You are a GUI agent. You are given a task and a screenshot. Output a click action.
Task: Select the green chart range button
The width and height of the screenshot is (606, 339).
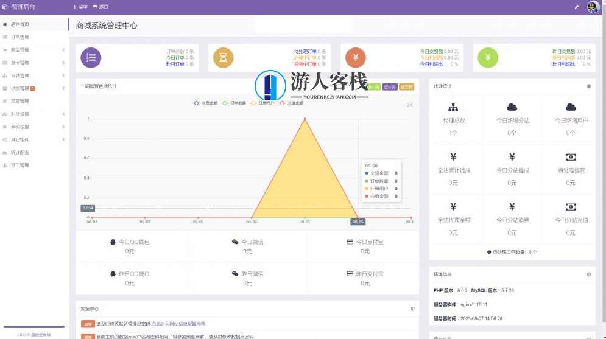pos(374,87)
